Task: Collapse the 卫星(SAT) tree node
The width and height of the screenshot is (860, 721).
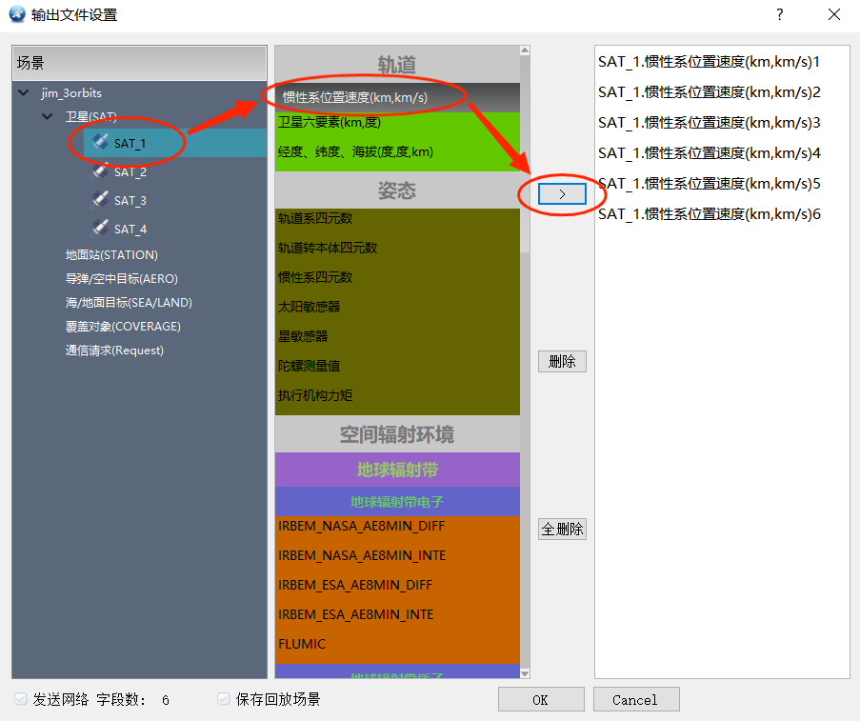Action: coord(48,116)
